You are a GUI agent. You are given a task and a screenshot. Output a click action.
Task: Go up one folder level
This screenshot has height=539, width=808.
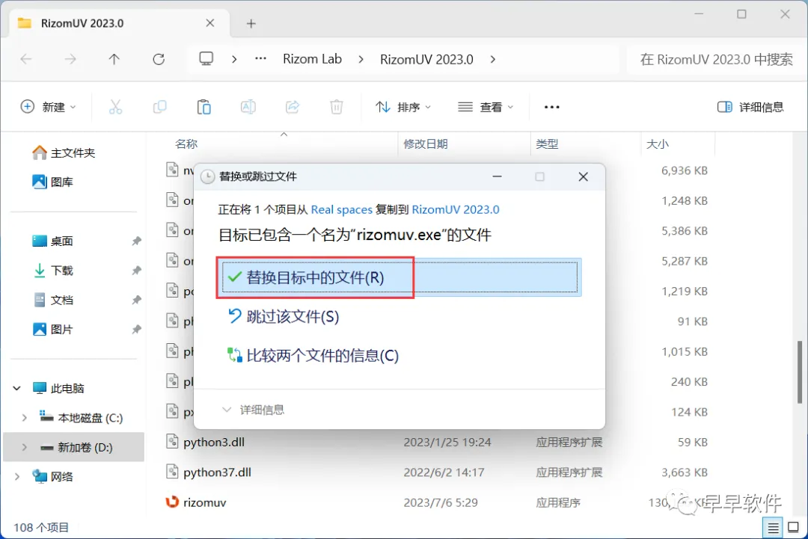coord(114,59)
